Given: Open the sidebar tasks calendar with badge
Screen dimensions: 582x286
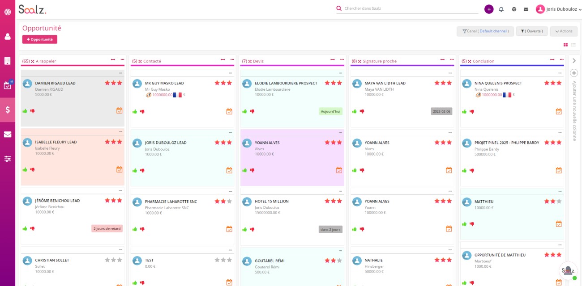Looking at the screenshot, I should (8, 85).
